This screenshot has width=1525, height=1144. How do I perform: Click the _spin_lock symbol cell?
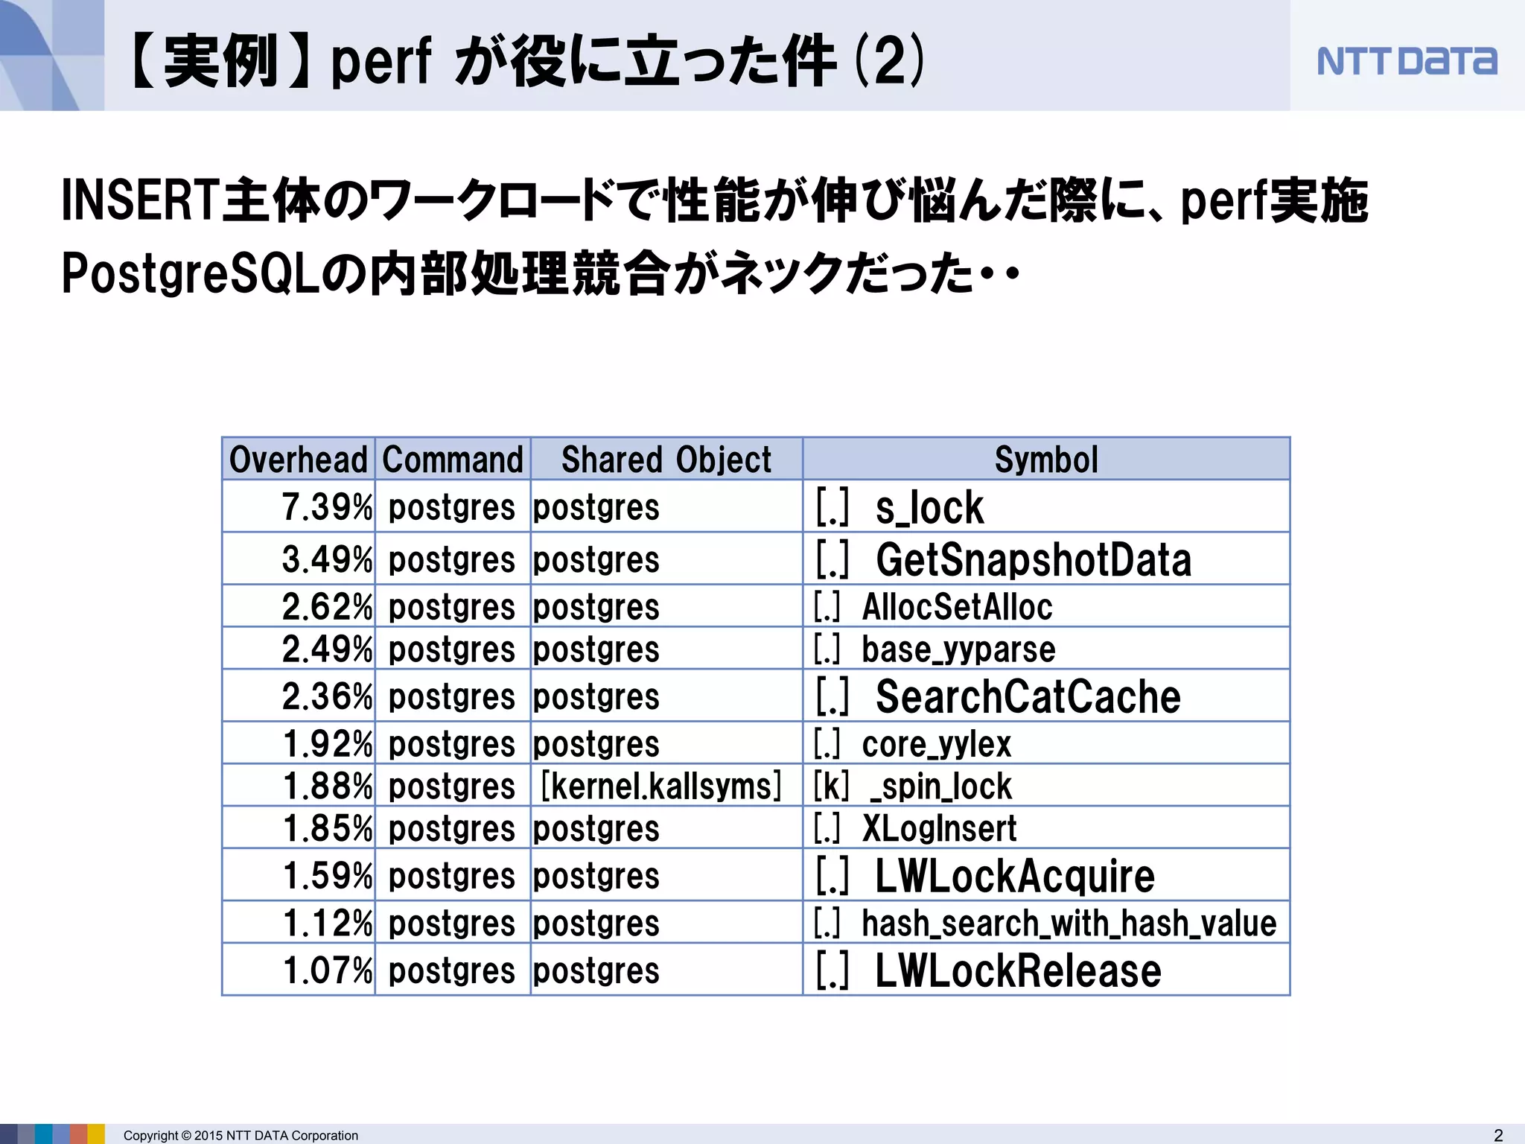1046,786
